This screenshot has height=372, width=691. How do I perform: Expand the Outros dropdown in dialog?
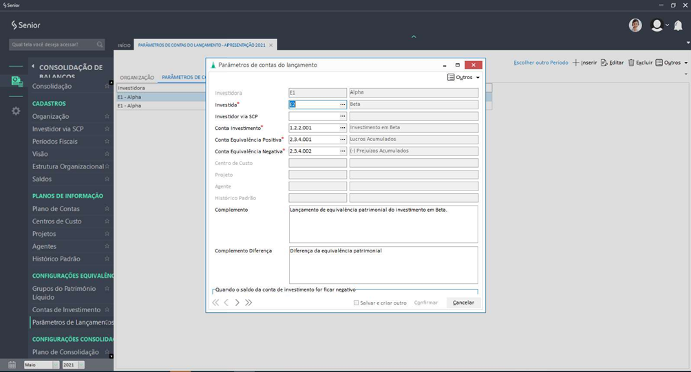463,78
